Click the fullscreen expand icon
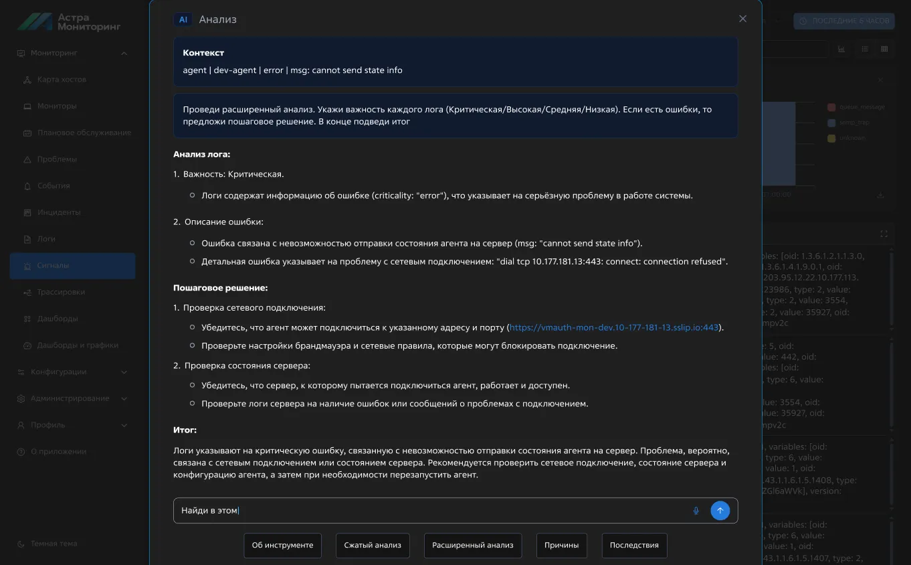This screenshot has height=565, width=911. 884,234
